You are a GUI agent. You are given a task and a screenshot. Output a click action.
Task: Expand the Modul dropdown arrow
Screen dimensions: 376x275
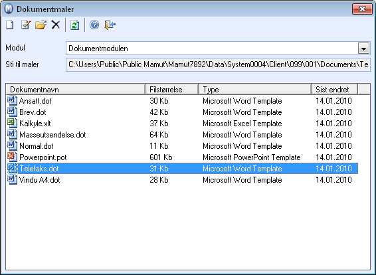(x=363, y=48)
